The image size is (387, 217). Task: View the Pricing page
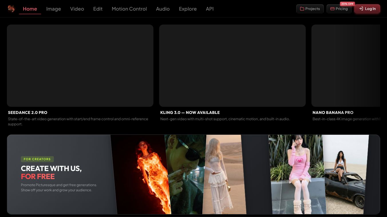click(x=339, y=9)
